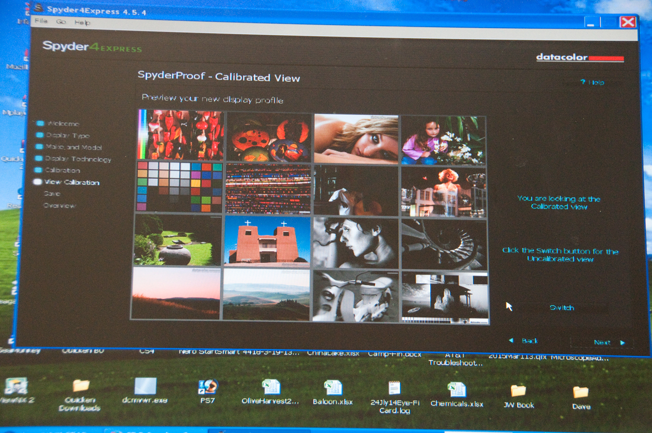Open the Help link with question mark

[x=592, y=83]
